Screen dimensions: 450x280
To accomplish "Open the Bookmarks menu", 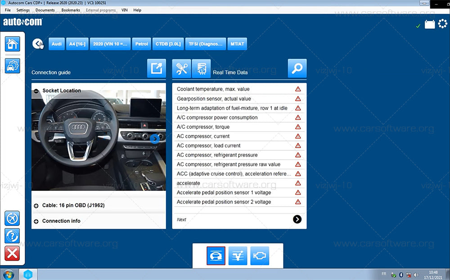I will 71,10.
